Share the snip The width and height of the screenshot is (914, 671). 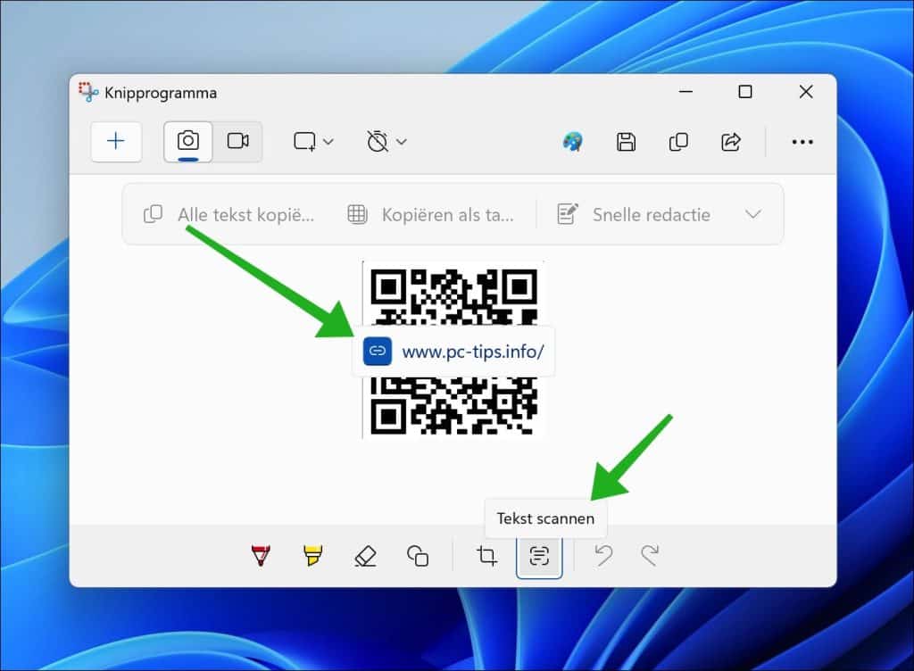pos(731,142)
